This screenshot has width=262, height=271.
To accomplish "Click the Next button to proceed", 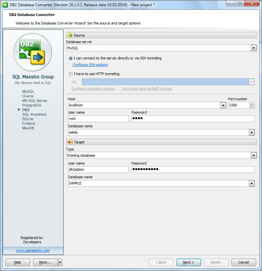I will tap(189, 262).
